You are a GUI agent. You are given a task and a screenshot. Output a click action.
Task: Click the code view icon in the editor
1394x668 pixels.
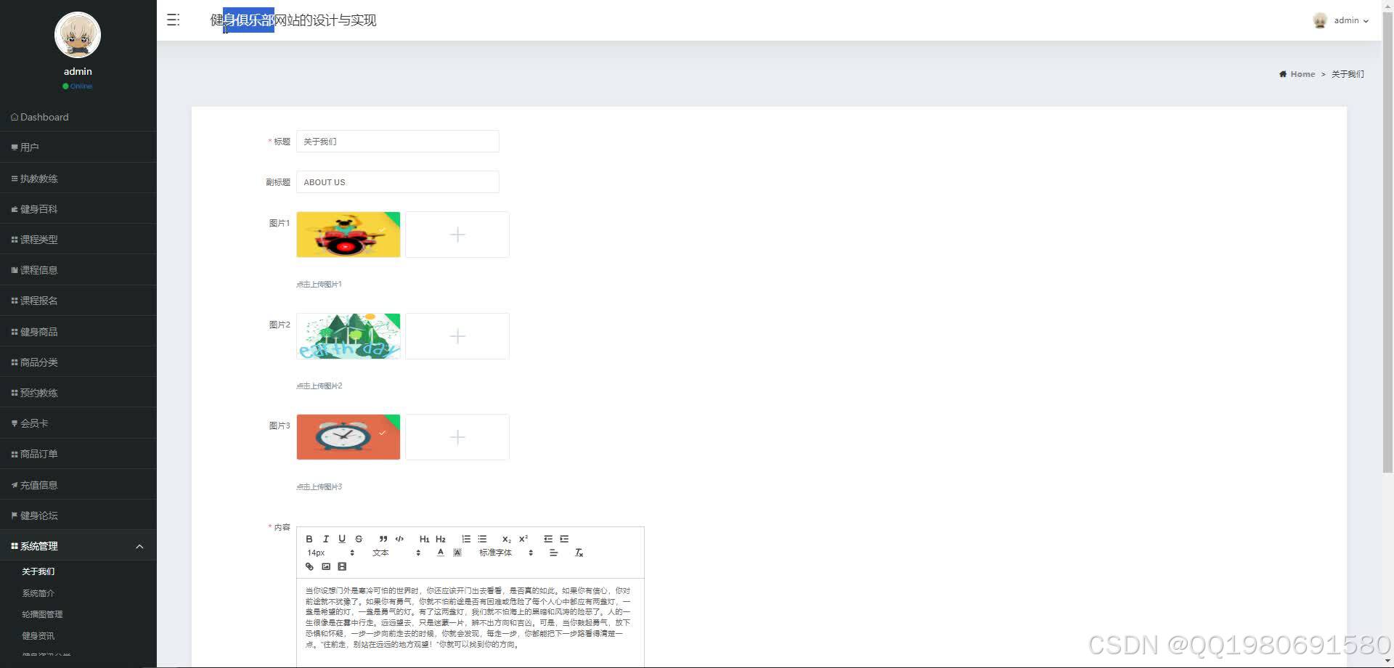click(x=399, y=539)
